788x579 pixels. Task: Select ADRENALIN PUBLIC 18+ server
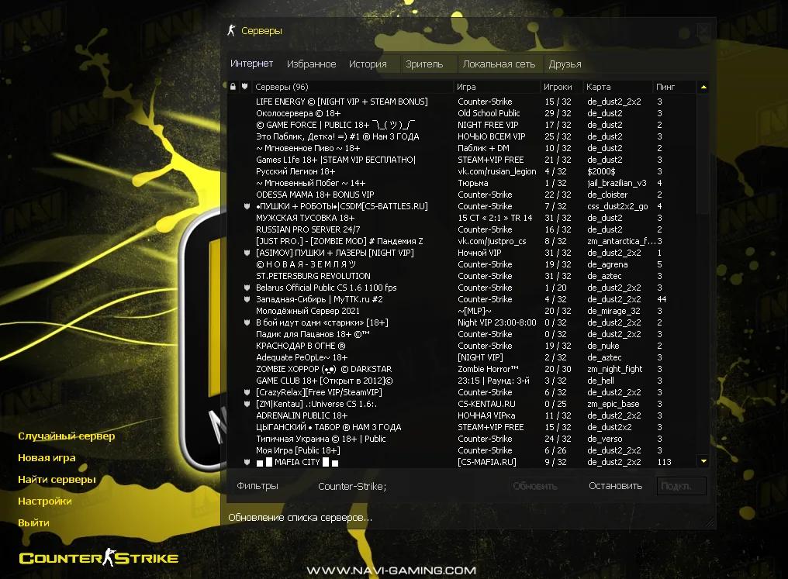[x=461, y=415]
